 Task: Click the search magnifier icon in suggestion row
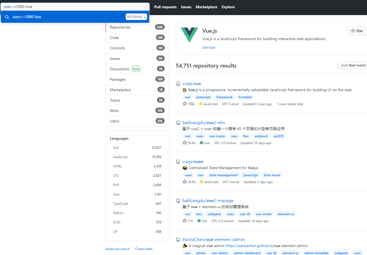pos(7,17)
